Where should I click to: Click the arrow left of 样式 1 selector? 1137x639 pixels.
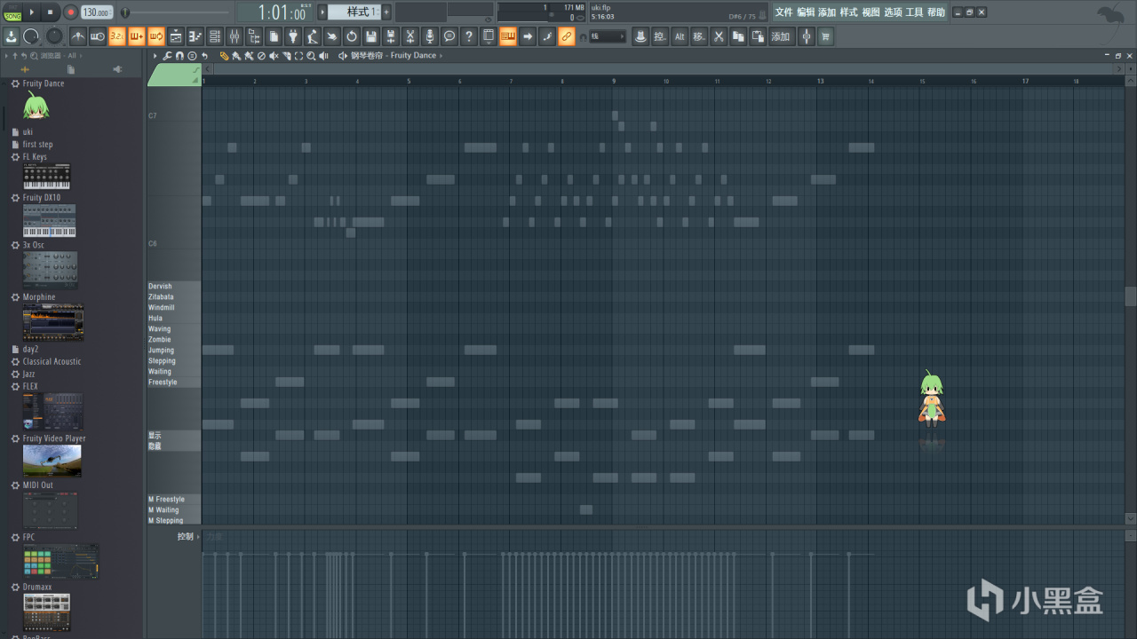click(322, 12)
